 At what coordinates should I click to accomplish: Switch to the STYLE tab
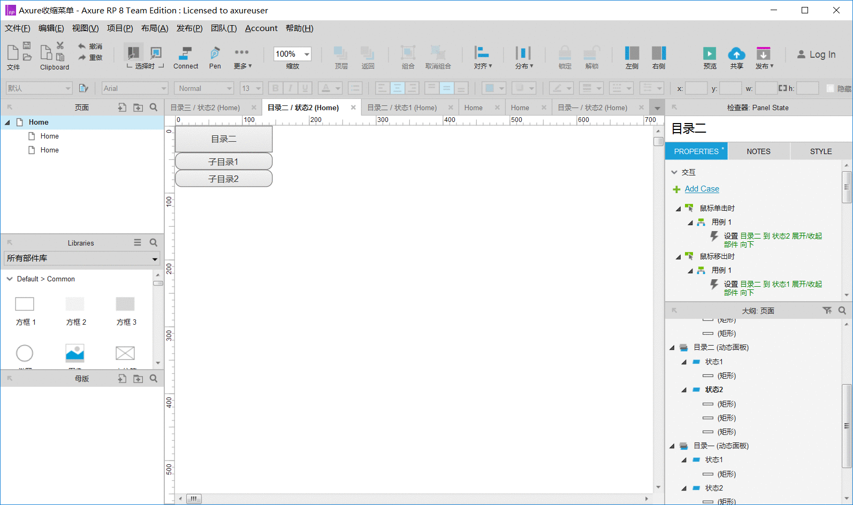point(821,151)
